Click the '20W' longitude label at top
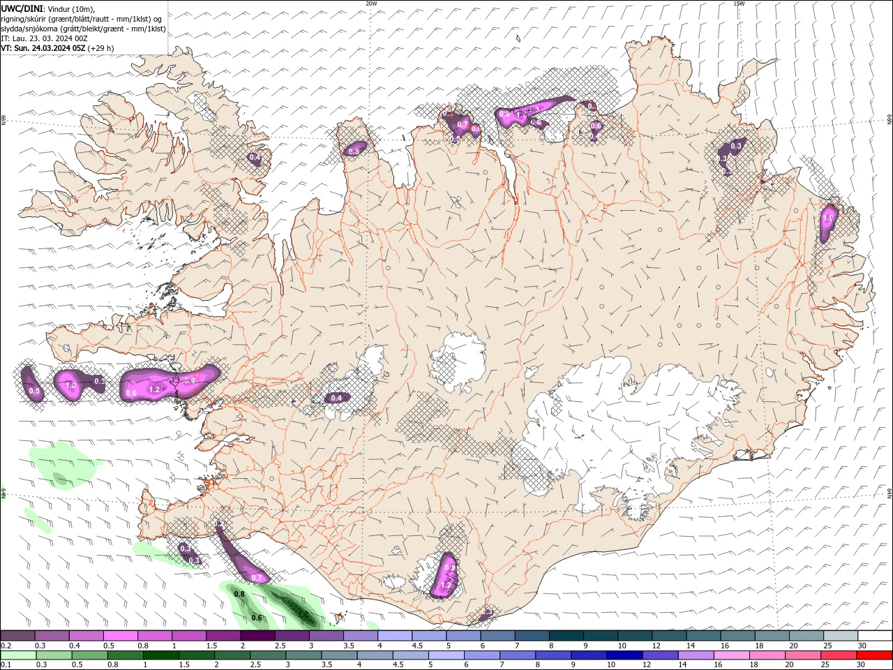Screen dimensions: 893x670 371,3
